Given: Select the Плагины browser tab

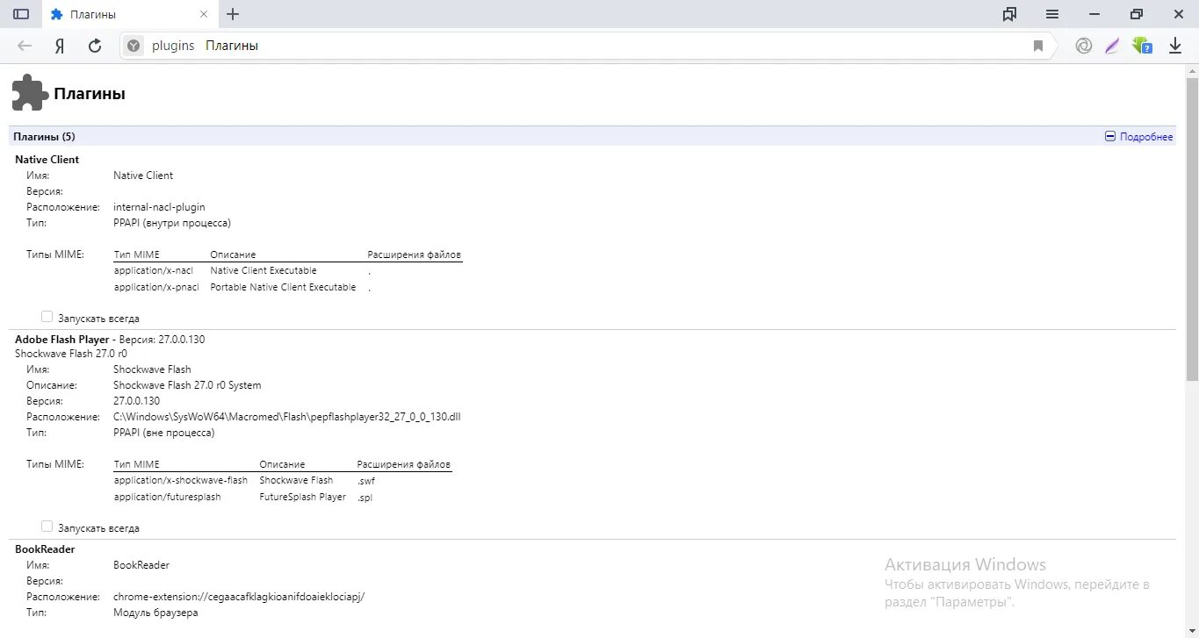Looking at the screenshot, I should tap(129, 14).
